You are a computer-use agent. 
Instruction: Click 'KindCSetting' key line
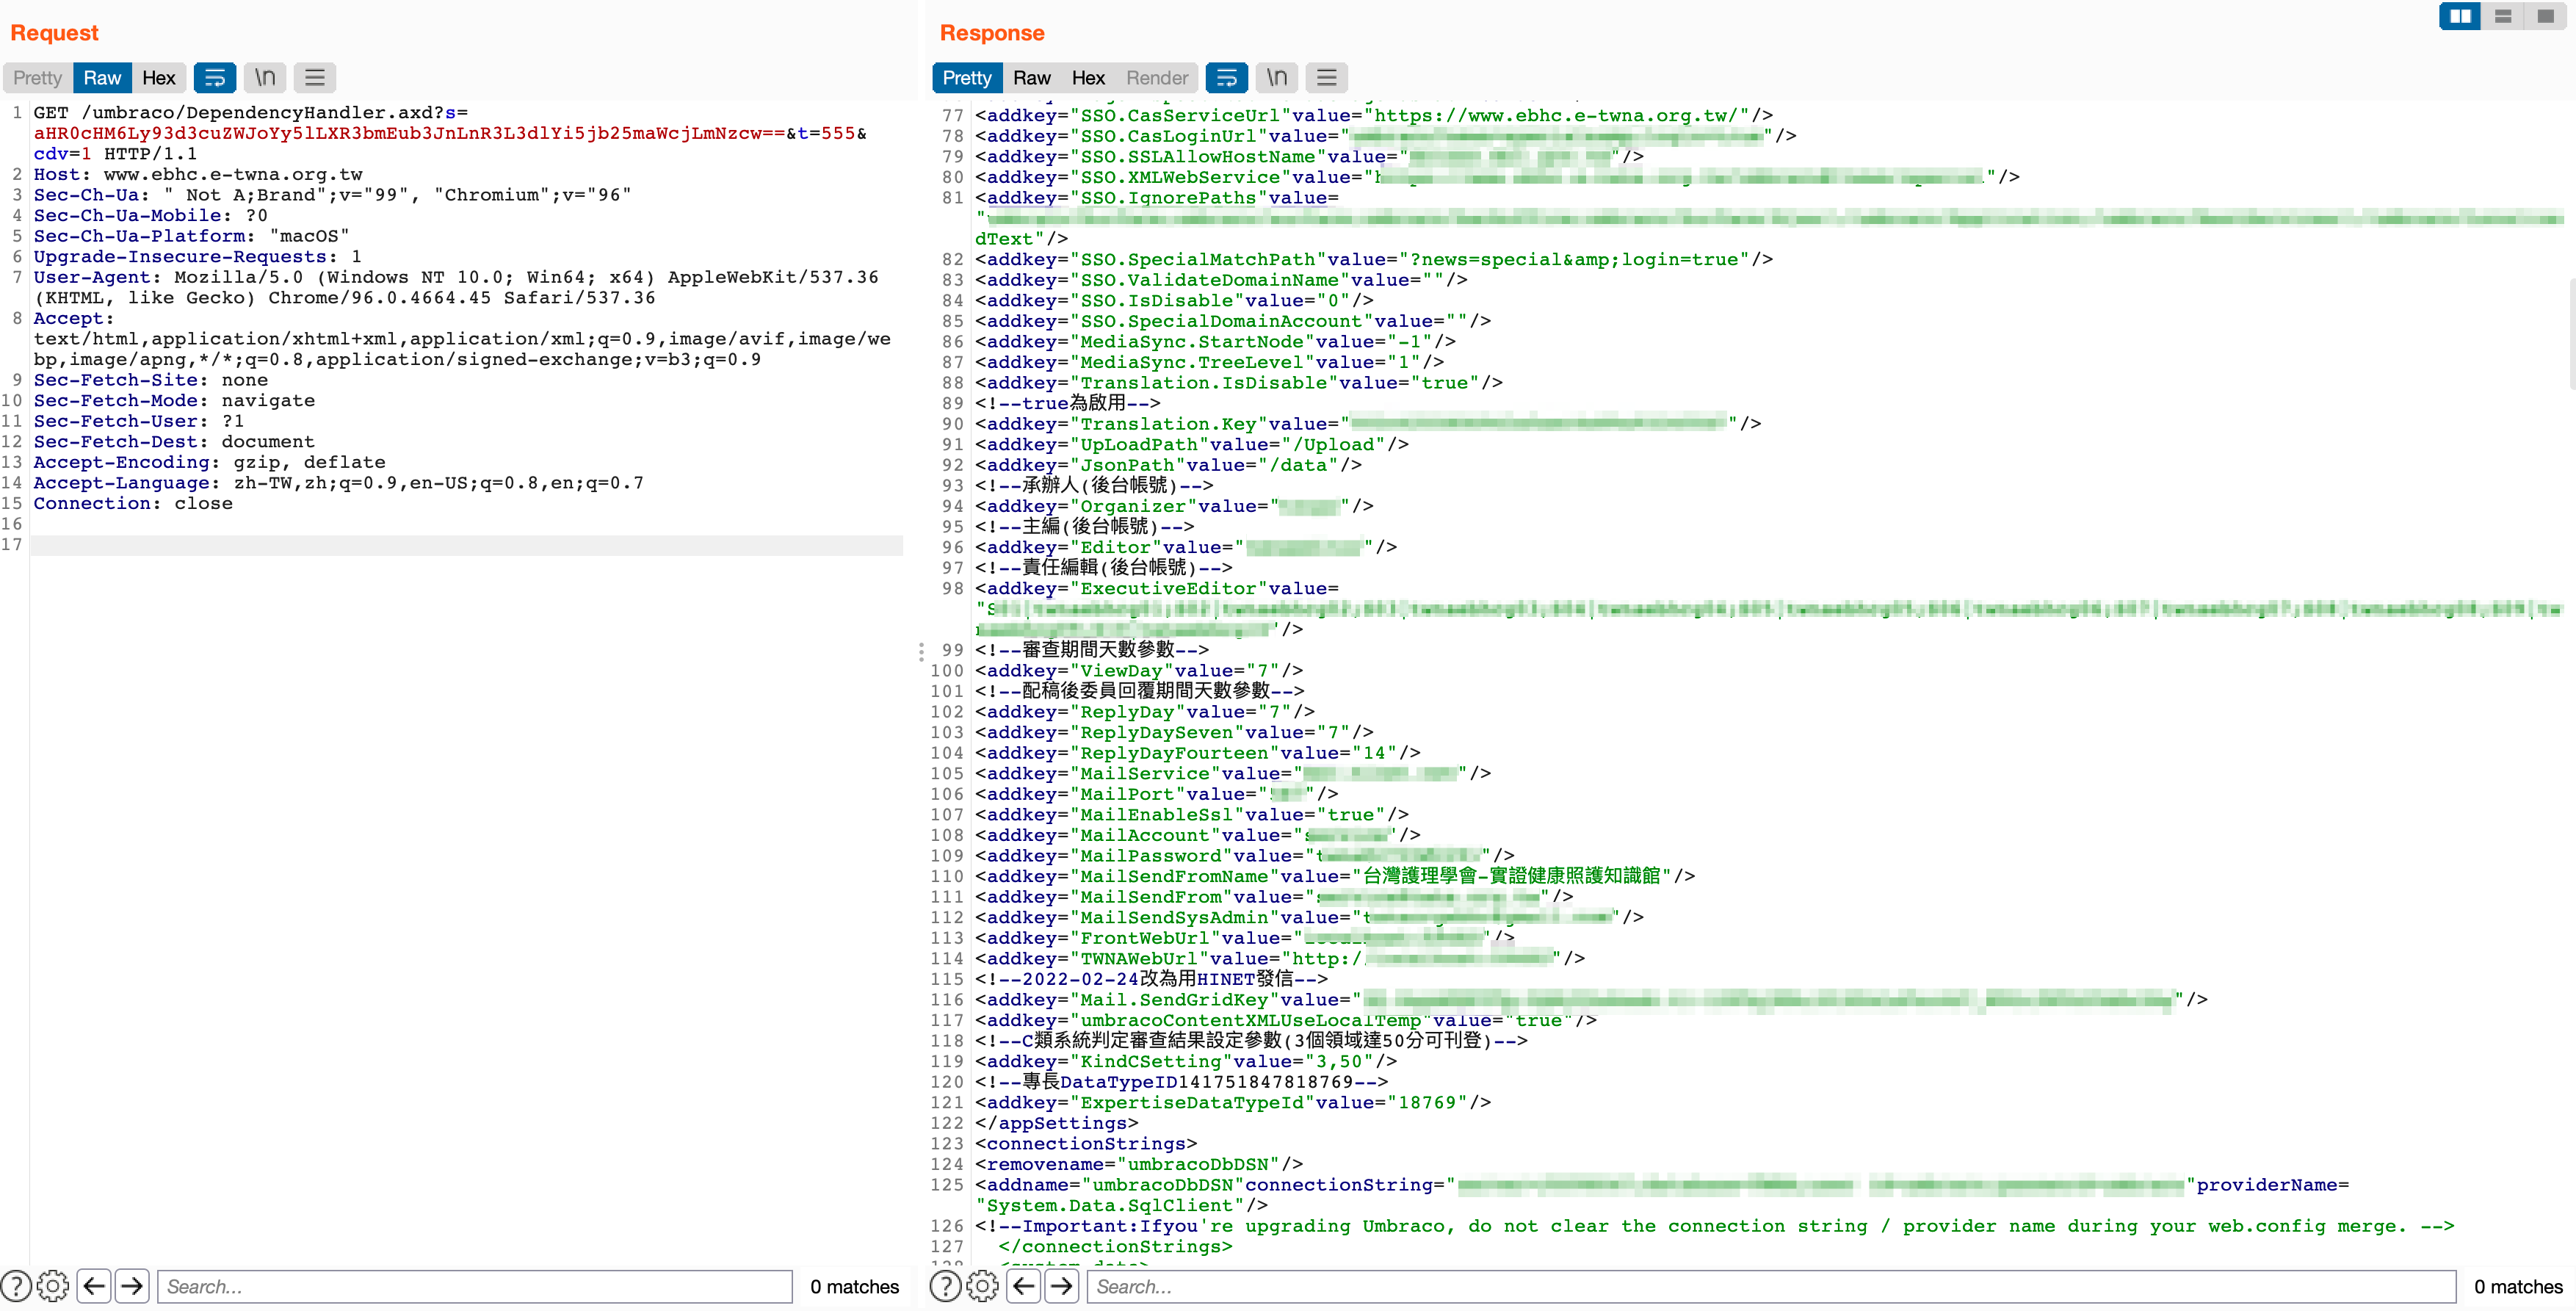click(x=1186, y=1061)
